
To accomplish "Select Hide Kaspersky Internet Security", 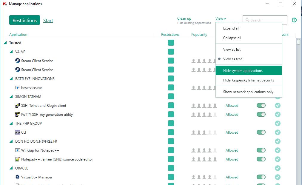I will [x=249, y=80].
